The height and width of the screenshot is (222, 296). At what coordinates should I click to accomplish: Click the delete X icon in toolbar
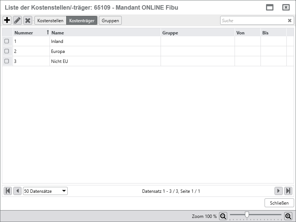(27, 21)
